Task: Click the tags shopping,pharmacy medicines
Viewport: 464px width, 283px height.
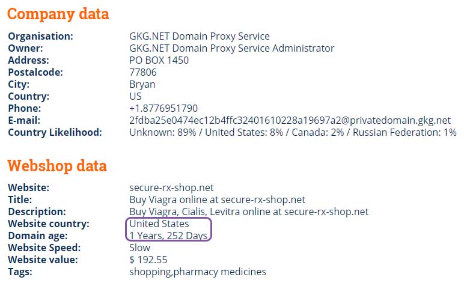Action: 198,272
